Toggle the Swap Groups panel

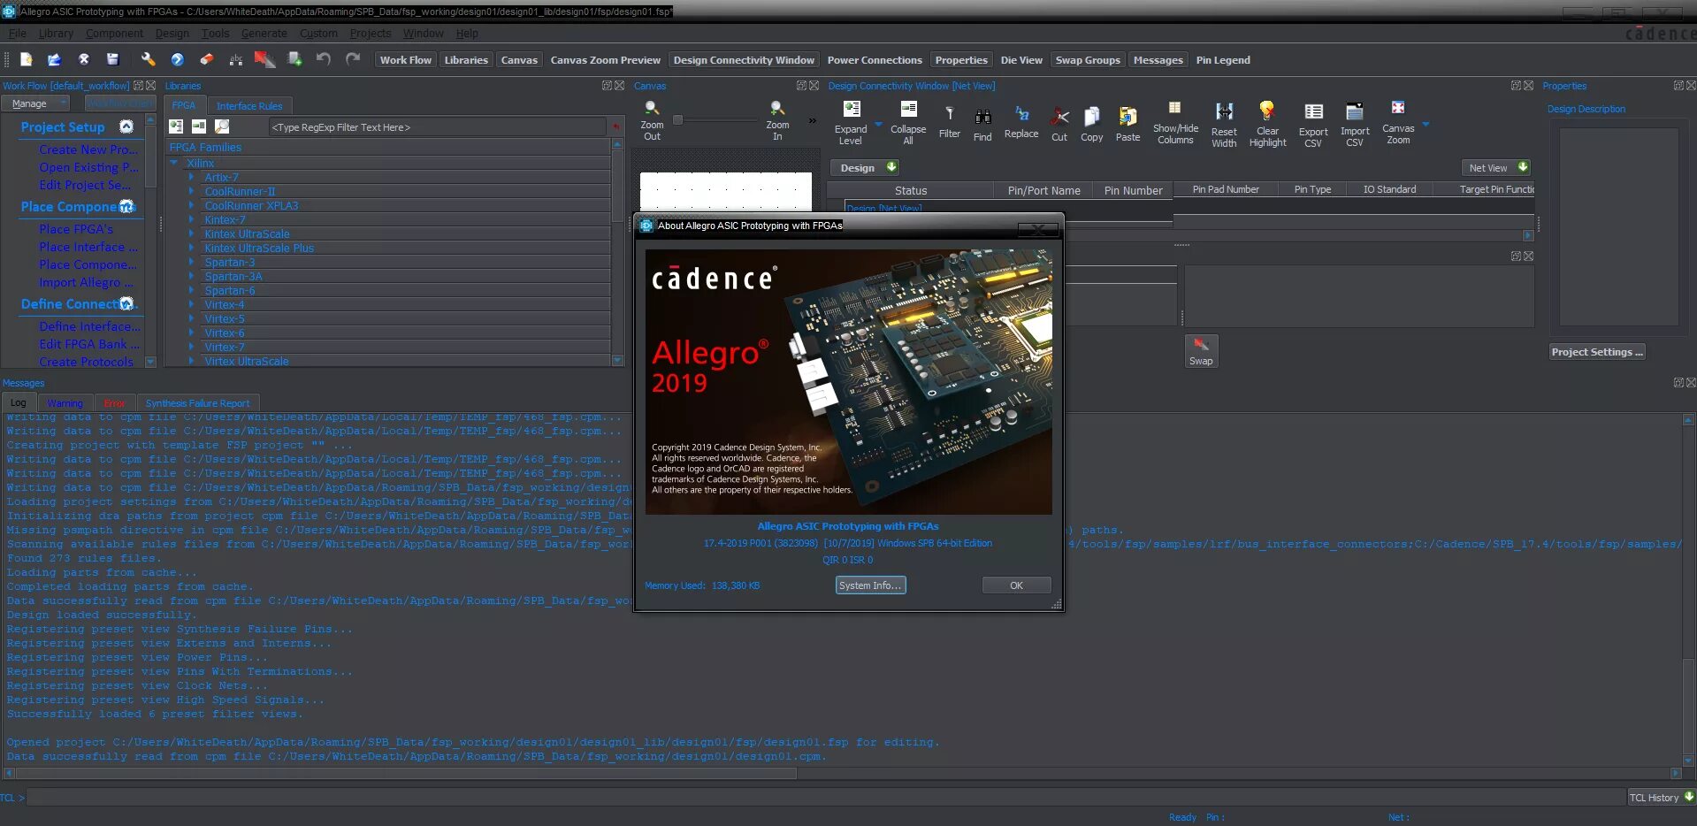click(1088, 60)
